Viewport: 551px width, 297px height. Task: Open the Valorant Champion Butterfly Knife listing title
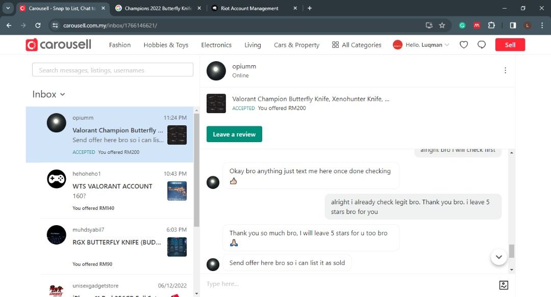tap(311, 99)
